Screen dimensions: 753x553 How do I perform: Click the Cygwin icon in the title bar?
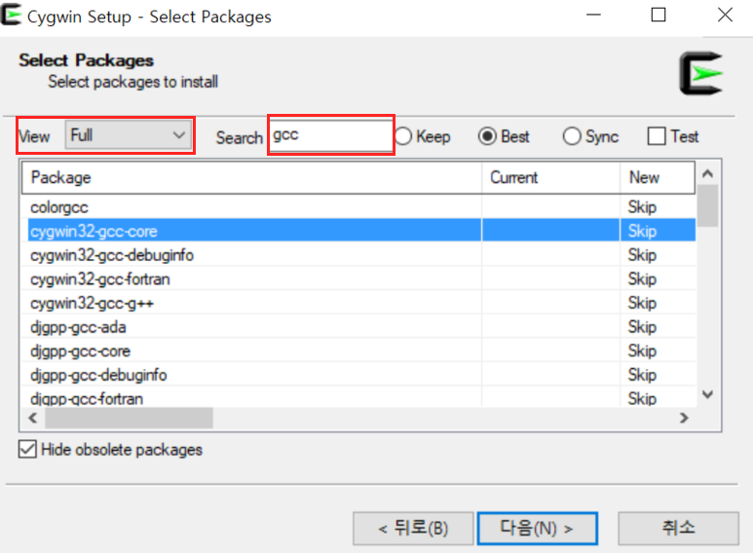(11, 15)
